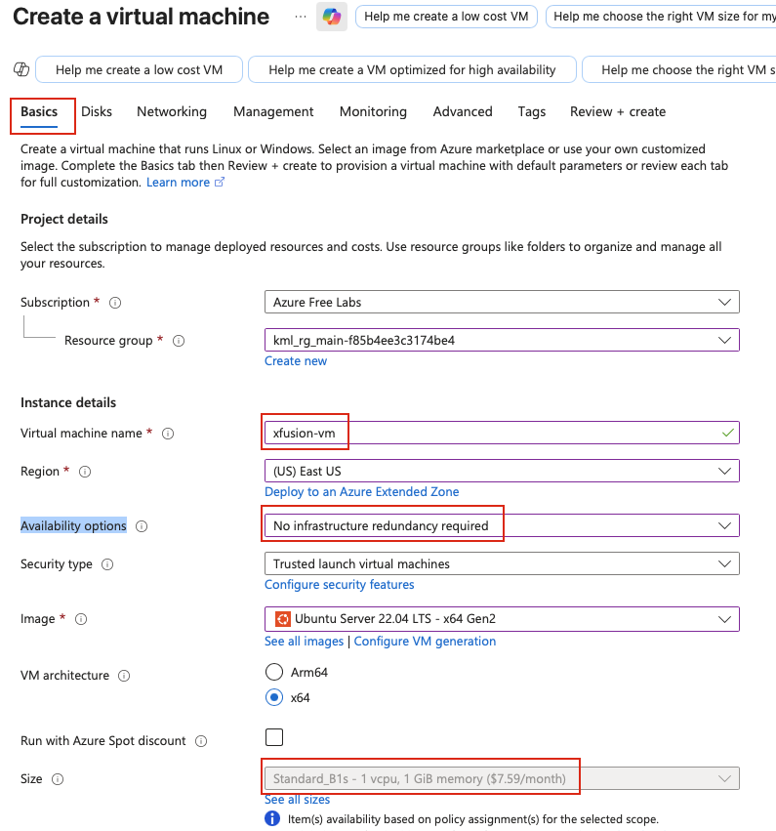Select the Arm64 architecture radio button

pos(274,672)
